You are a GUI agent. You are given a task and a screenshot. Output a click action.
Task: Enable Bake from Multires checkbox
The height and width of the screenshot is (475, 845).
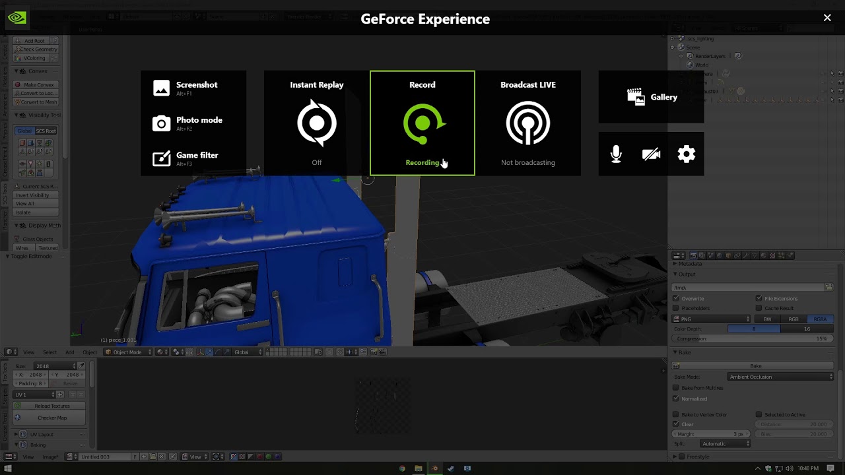tap(676, 388)
